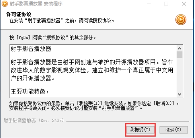Click the 主要功能特色 line in license text
The width and height of the screenshot is (195, 138).
[30, 91]
